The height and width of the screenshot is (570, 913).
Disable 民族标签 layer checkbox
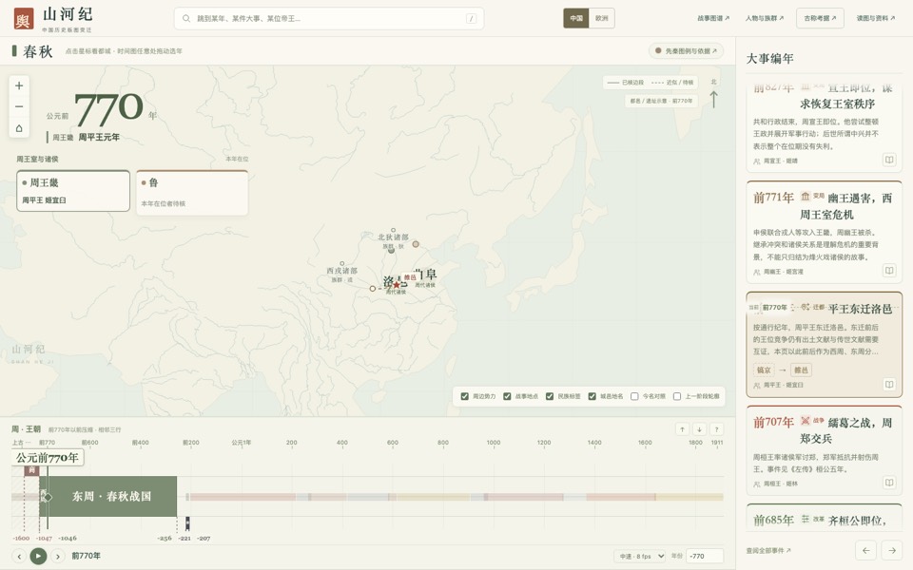pos(550,396)
